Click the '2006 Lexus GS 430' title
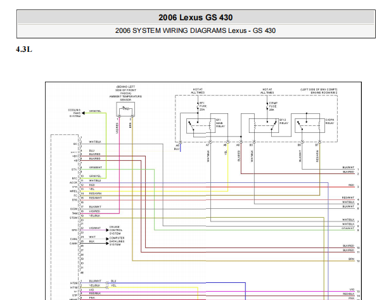This screenshot has height=300, width=384. pos(195,18)
